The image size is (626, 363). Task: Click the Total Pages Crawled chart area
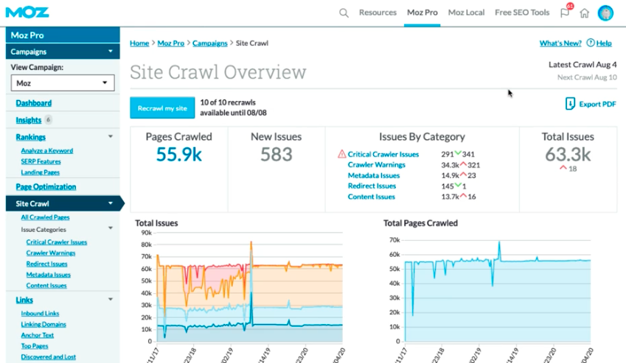[x=498, y=291]
